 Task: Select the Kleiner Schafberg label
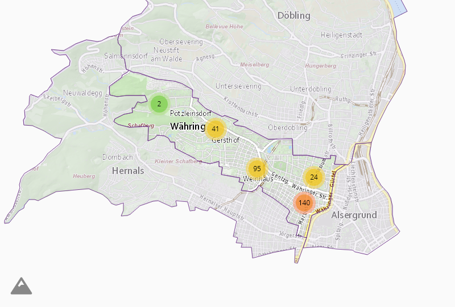tap(179, 161)
